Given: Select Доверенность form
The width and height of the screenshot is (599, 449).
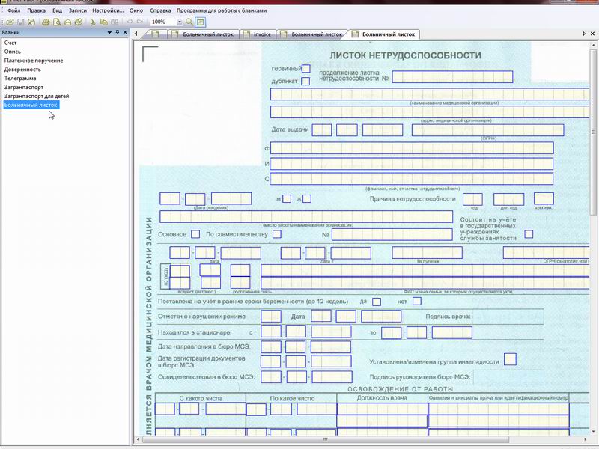Looking at the screenshot, I should tap(22, 70).
